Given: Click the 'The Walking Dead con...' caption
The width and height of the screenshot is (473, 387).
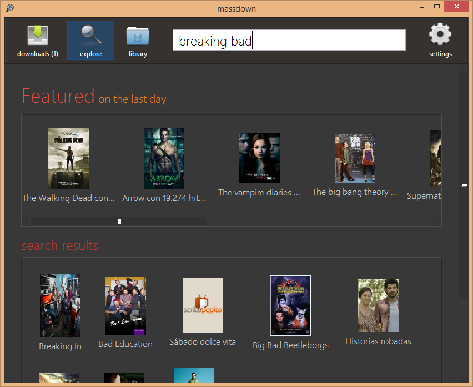Looking at the screenshot, I should tap(68, 198).
